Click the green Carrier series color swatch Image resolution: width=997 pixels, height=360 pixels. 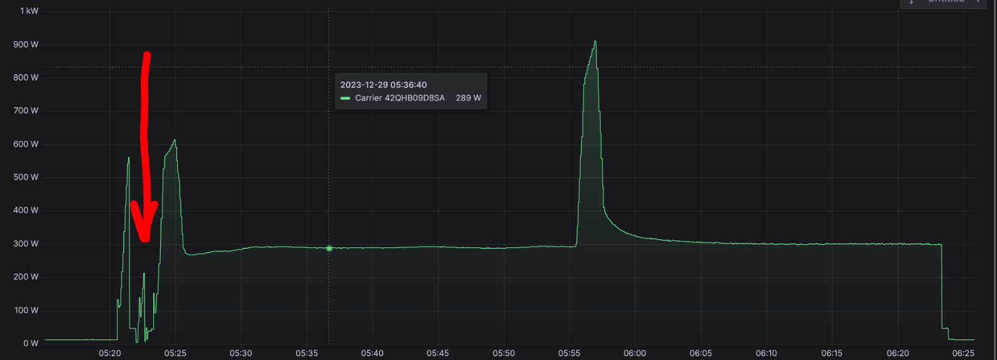[x=345, y=98]
